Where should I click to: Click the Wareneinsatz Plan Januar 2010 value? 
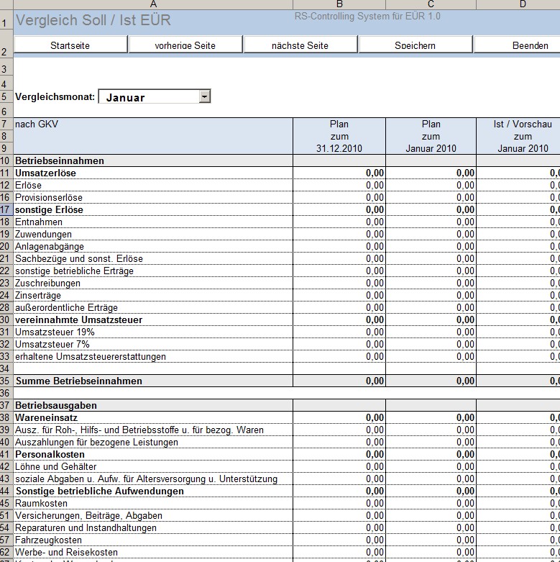click(430, 417)
